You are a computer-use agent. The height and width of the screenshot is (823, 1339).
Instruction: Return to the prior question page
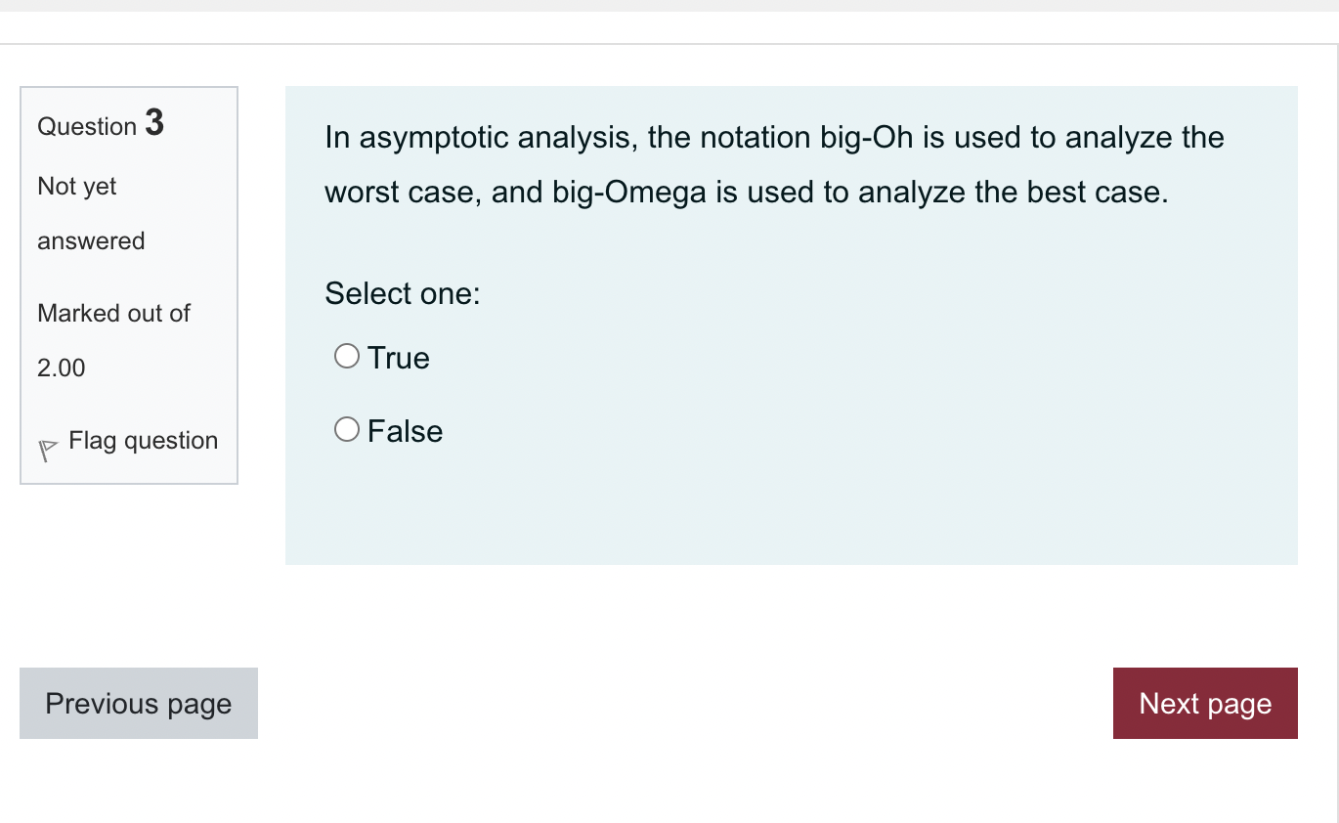coord(138,703)
